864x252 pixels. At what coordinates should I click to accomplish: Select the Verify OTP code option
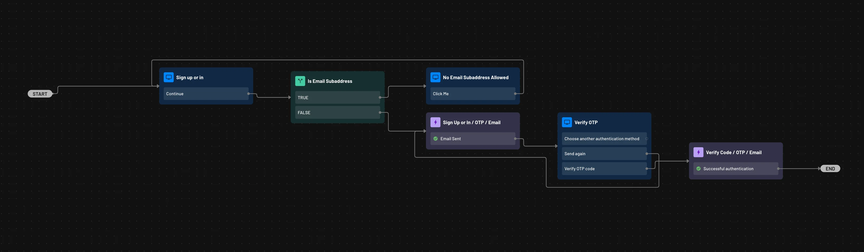pyautogui.click(x=604, y=168)
